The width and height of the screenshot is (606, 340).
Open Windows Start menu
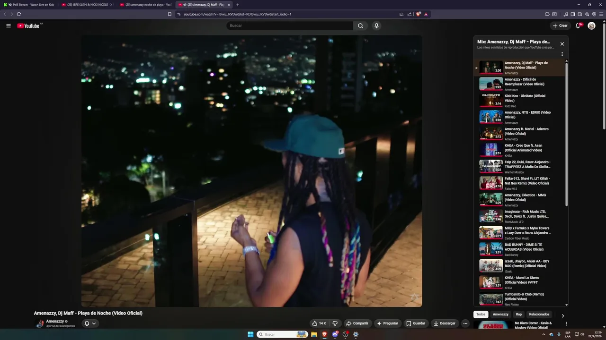250,334
